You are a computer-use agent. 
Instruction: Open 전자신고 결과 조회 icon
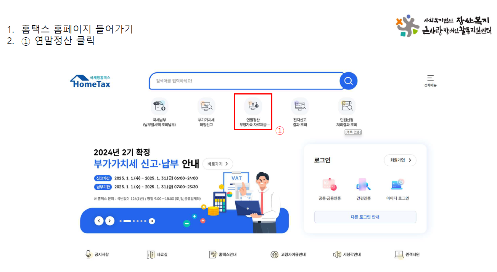[x=300, y=106]
